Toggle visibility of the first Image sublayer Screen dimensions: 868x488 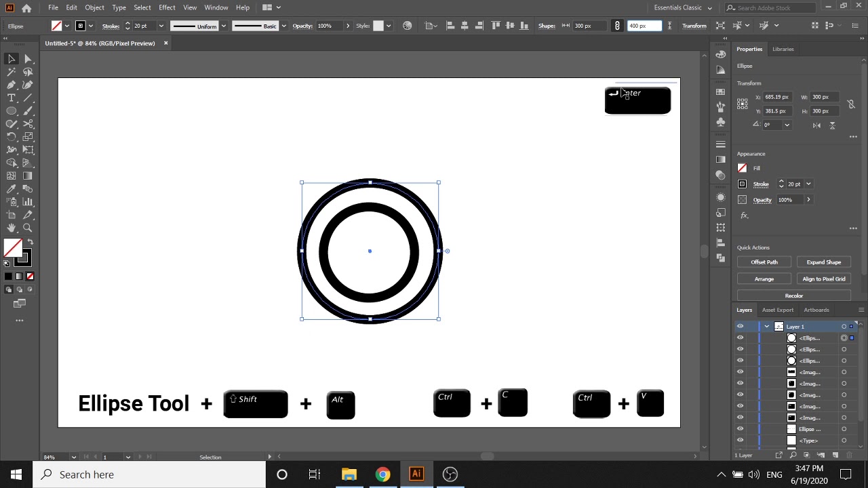pos(740,372)
